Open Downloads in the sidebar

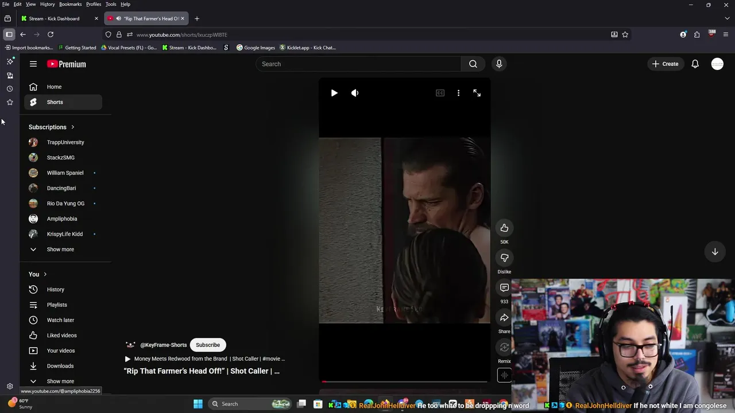pyautogui.click(x=63, y=366)
